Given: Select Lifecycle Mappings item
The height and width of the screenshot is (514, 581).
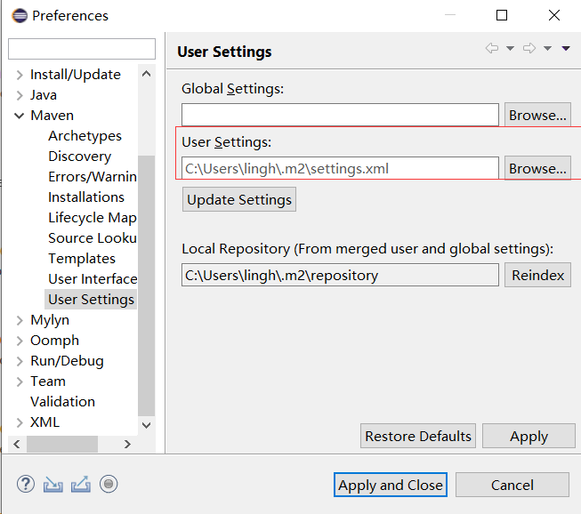Looking at the screenshot, I should 93,218.
